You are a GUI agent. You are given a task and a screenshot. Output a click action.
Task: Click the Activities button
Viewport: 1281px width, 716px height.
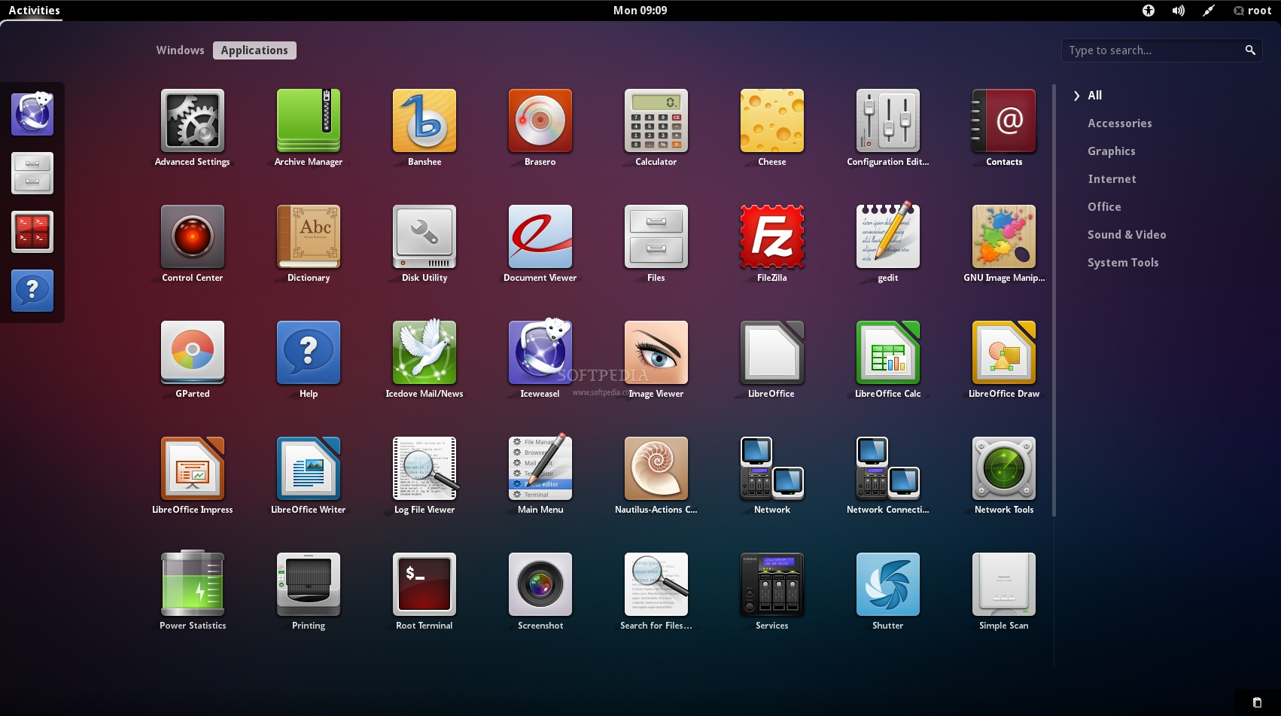pos(34,11)
